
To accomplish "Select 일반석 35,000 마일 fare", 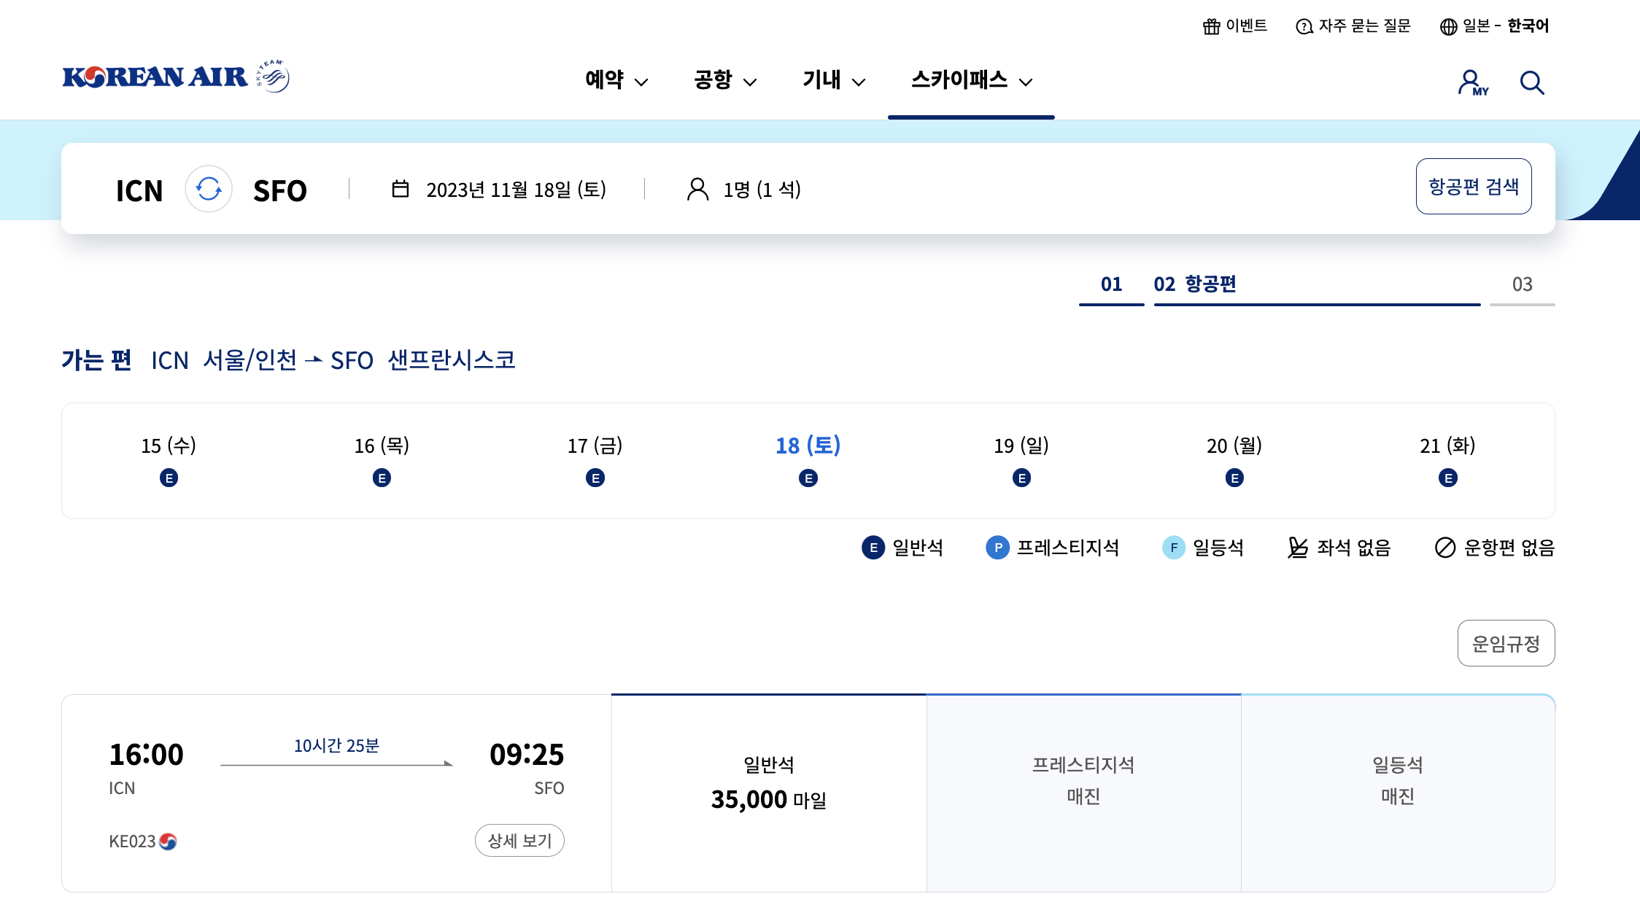I will 769,793.
